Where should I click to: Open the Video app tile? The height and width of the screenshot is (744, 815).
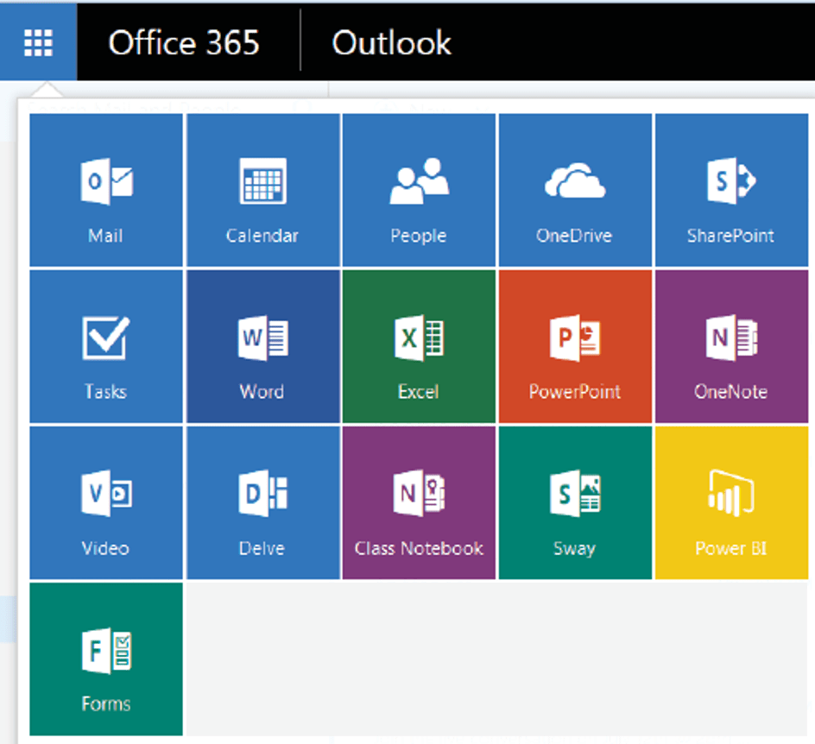tap(106, 502)
